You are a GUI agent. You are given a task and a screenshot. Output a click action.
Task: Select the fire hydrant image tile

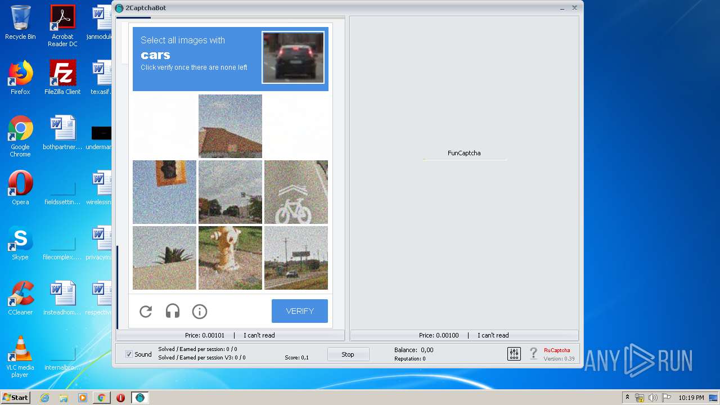coord(230,258)
